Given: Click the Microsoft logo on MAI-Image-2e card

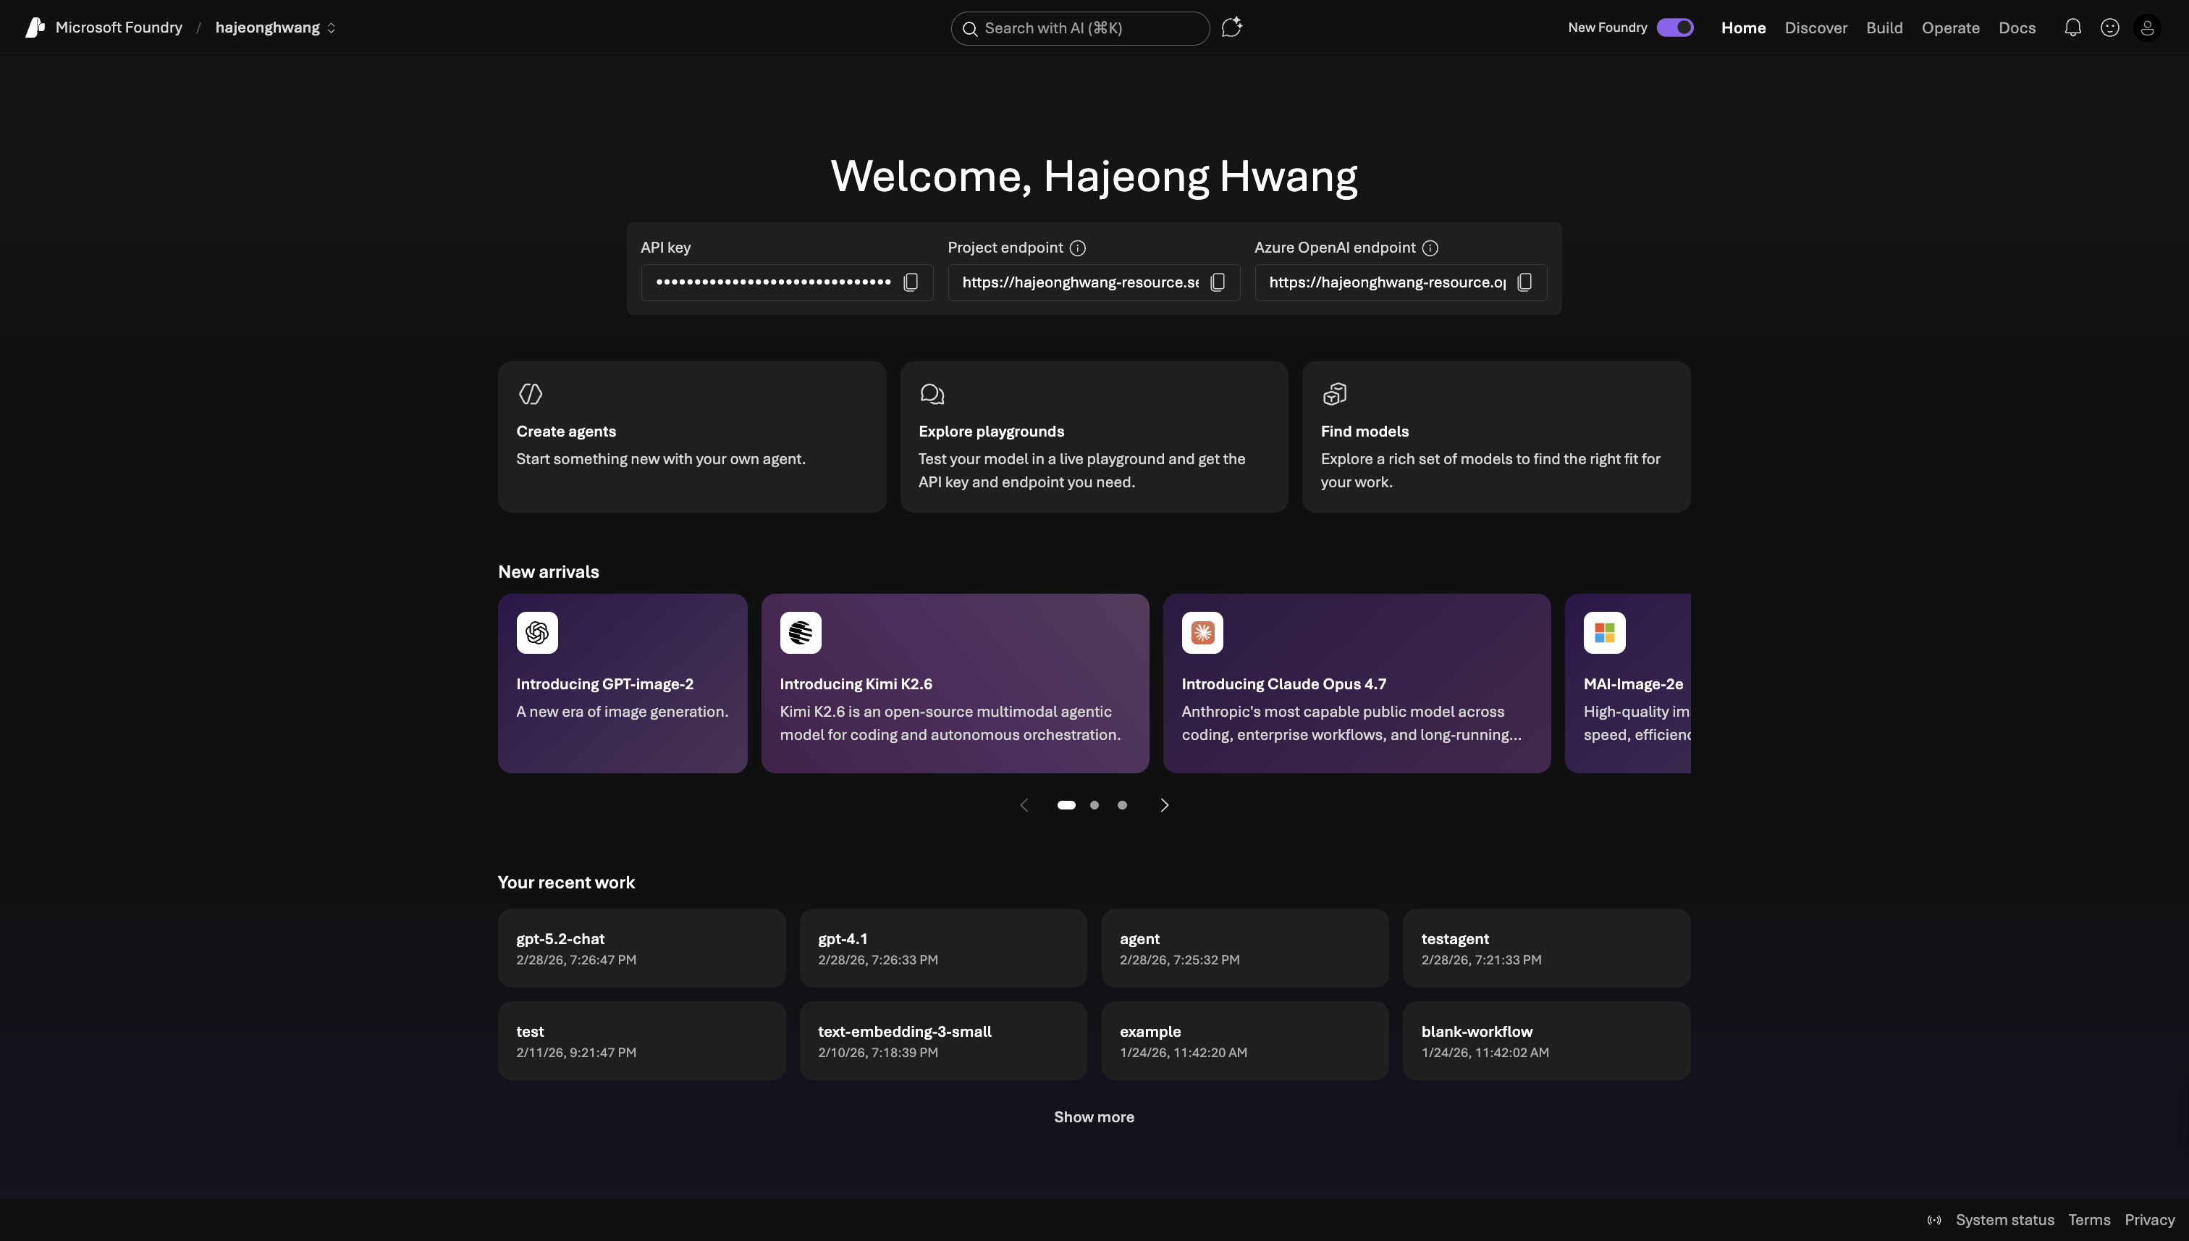Looking at the screenshot, I should pos(1605,632).
